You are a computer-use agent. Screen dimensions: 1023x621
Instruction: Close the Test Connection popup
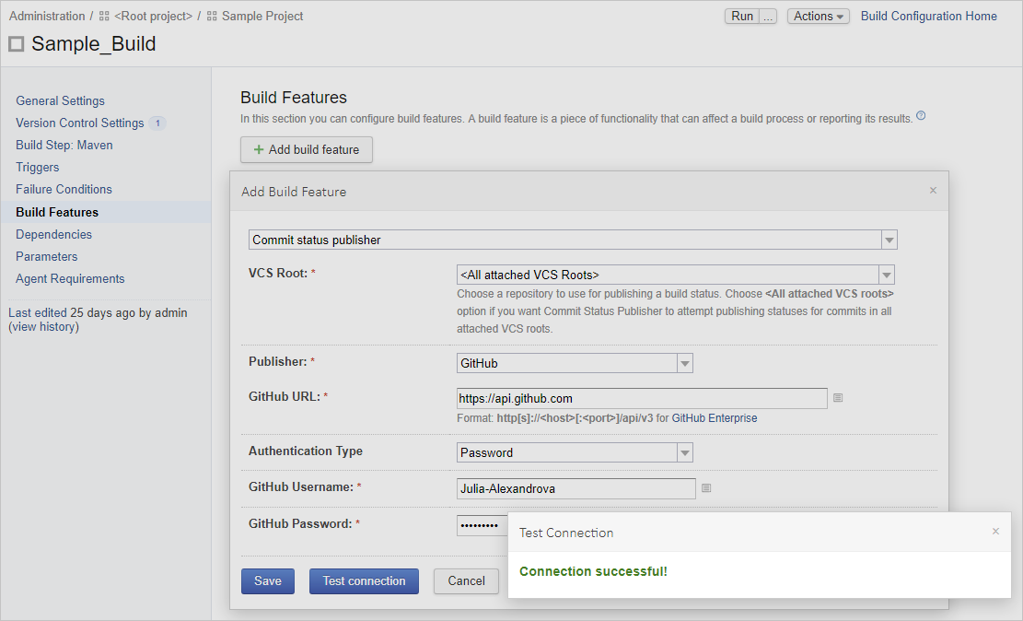pyautogui.click(x=995, y=532)
